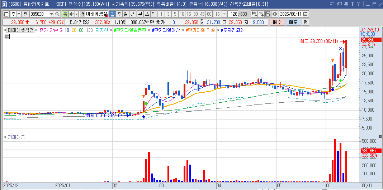Click the 호가 label in quote bar
This screenshot has height=190, width=383.
tap(160, 23)
